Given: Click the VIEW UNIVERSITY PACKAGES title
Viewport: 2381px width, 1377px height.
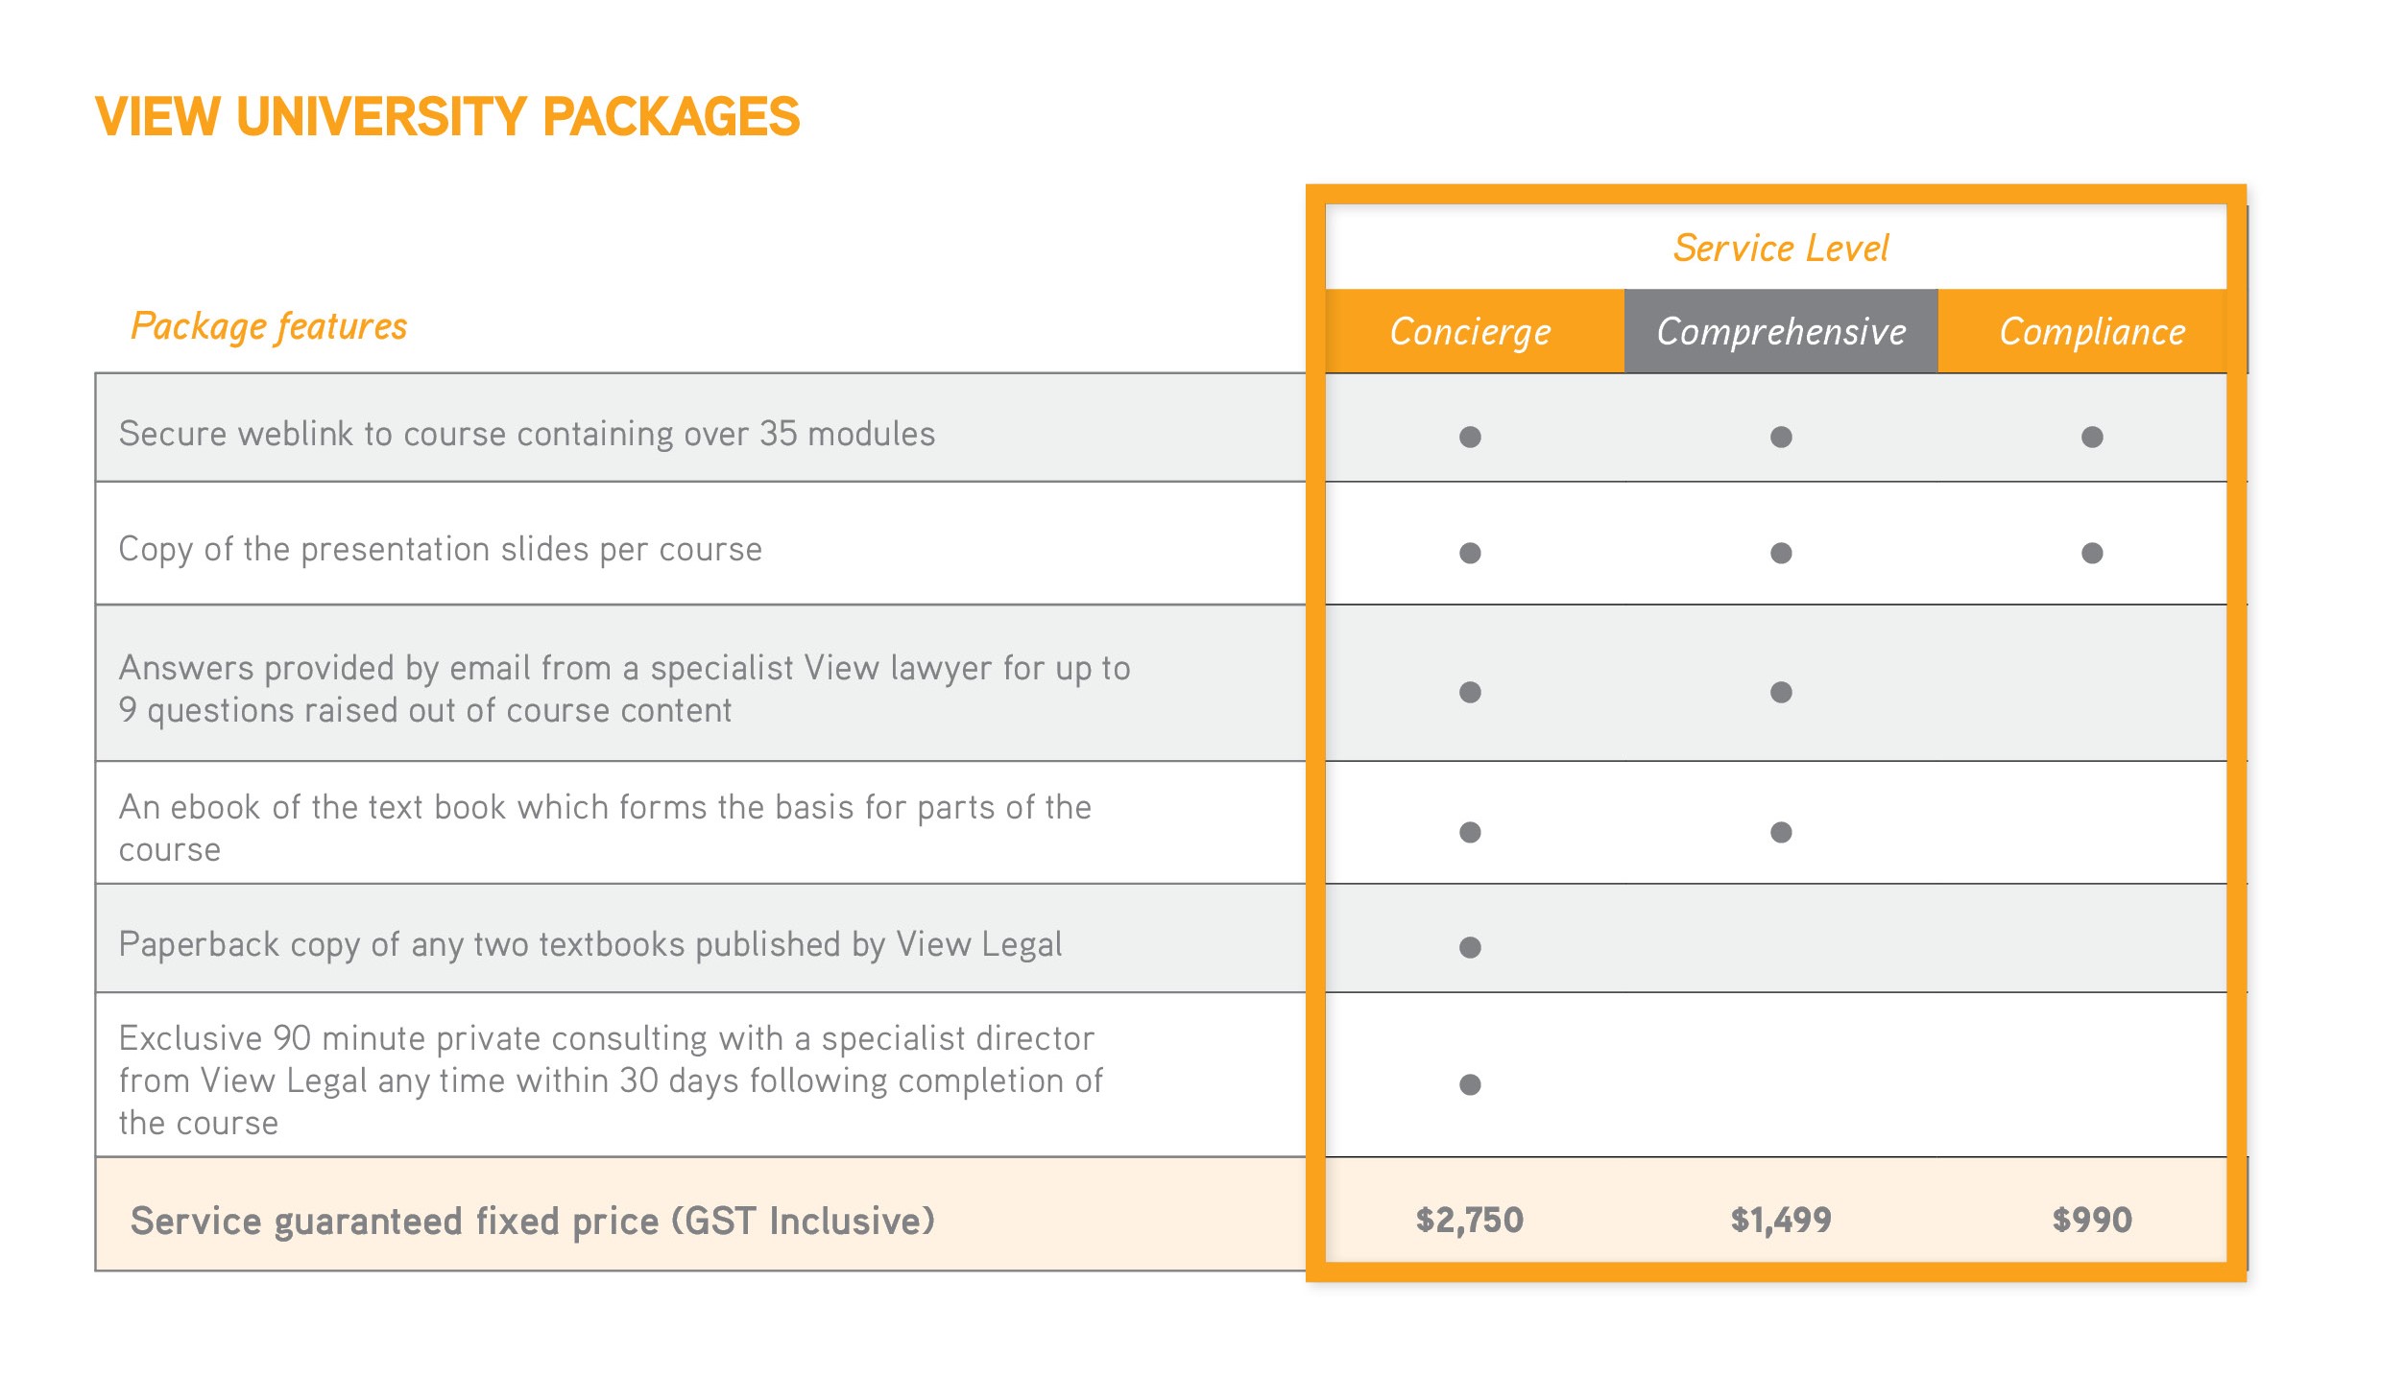Looking at the screenshot, I should click(x=447, y=116).
